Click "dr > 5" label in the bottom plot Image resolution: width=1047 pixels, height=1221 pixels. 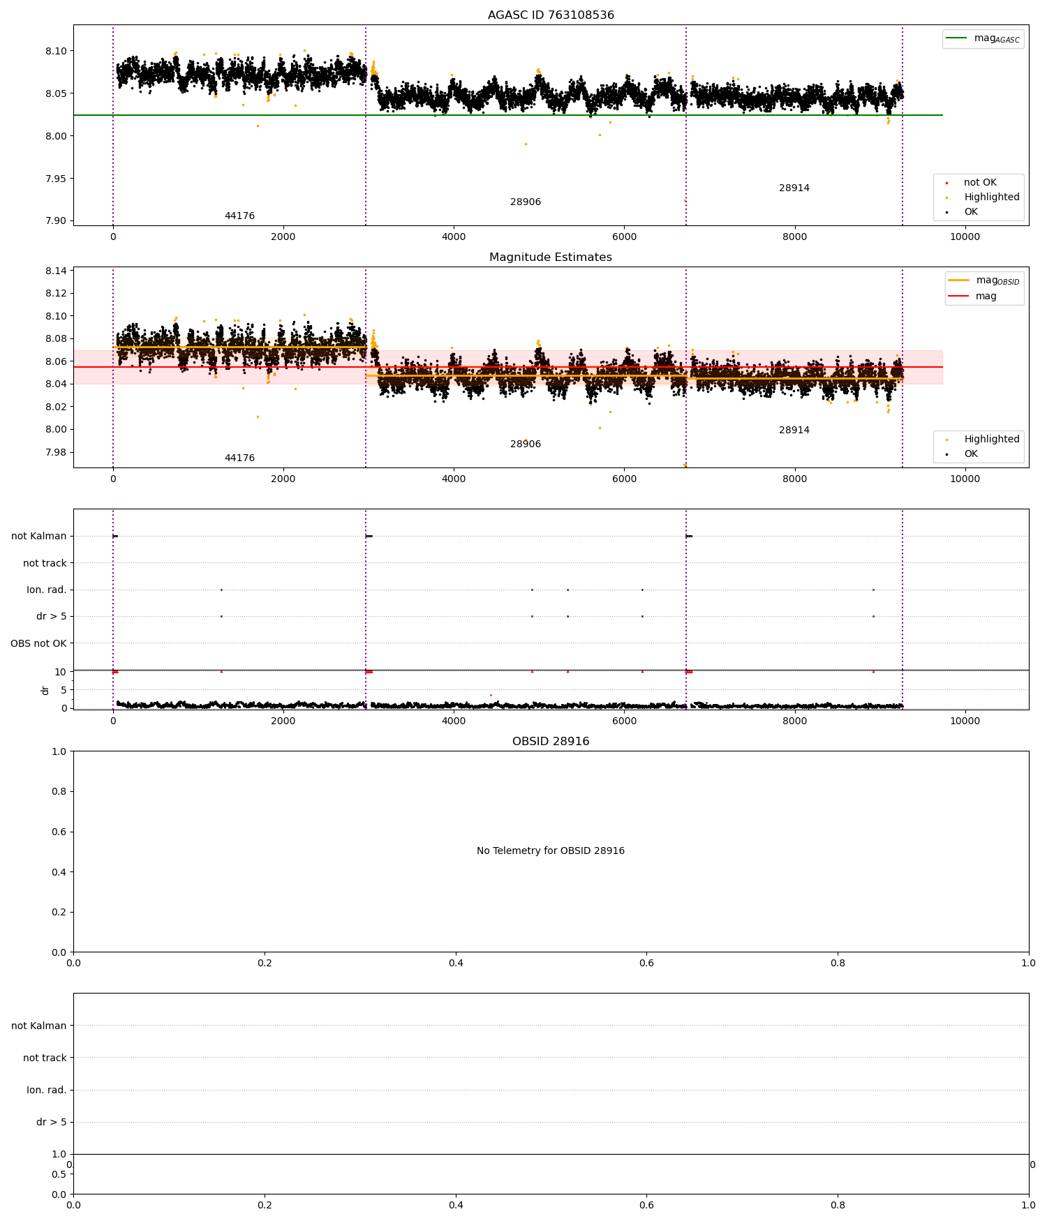[x=52, y=1122]
